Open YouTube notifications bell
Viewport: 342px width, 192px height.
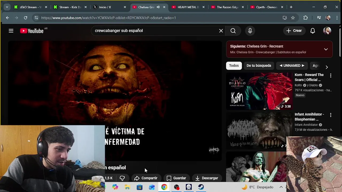coord(313,31)
